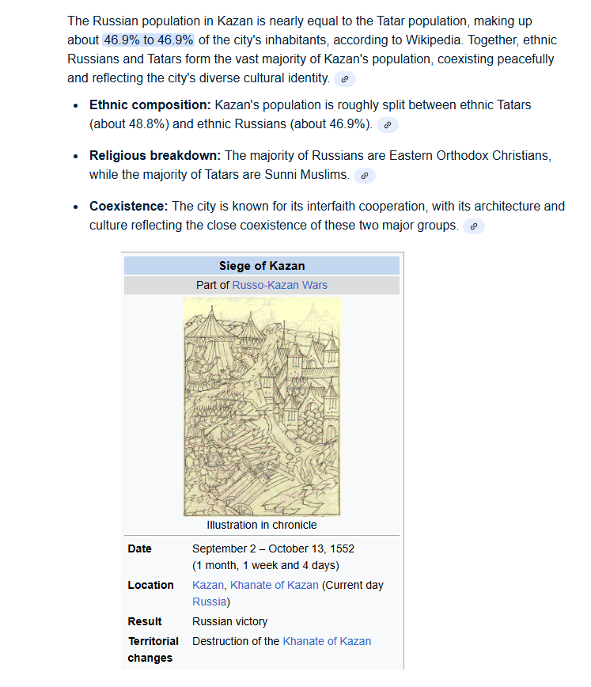Screen dimensions: 591x687
Task: Click the '(1 month, 1 week and 4 days)' text
Action: pyautogui.click(x=266, y=565)
